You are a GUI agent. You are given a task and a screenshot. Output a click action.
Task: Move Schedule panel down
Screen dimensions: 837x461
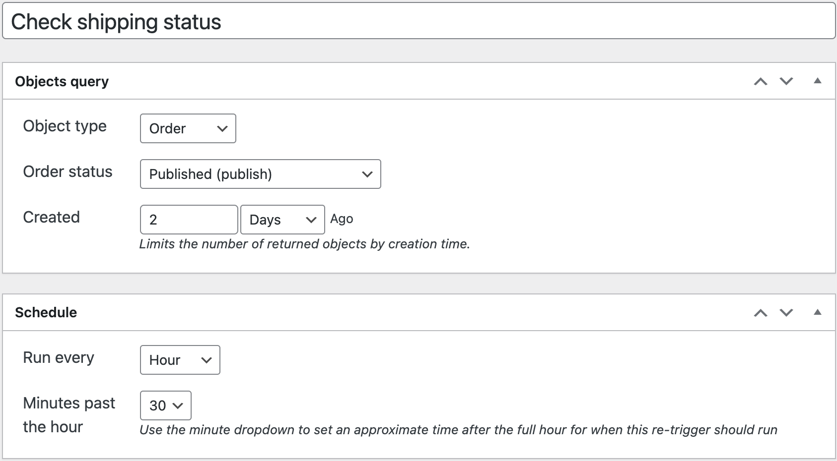pos(786,312)
